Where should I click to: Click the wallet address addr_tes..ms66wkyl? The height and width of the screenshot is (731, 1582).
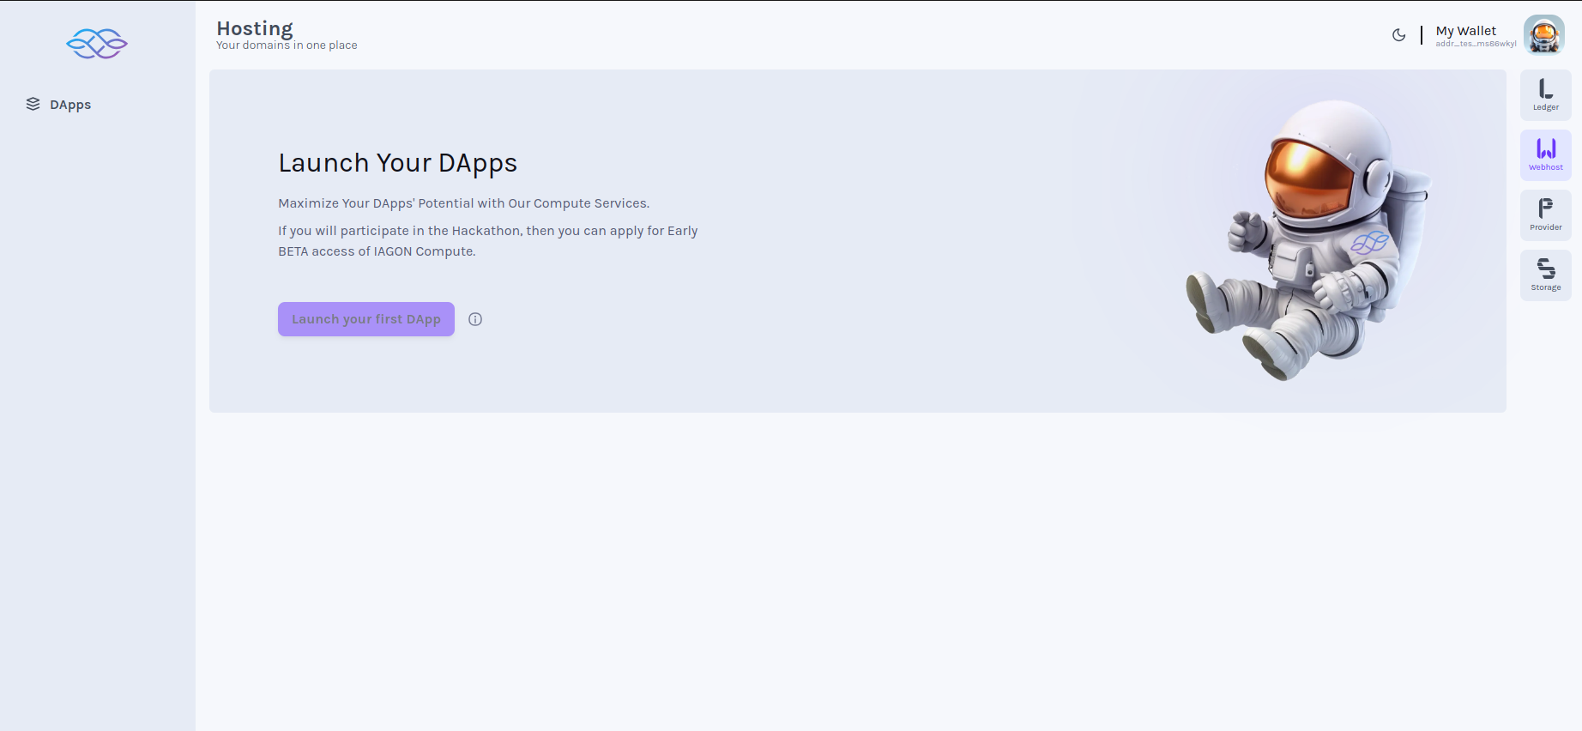click(1476, 44)
